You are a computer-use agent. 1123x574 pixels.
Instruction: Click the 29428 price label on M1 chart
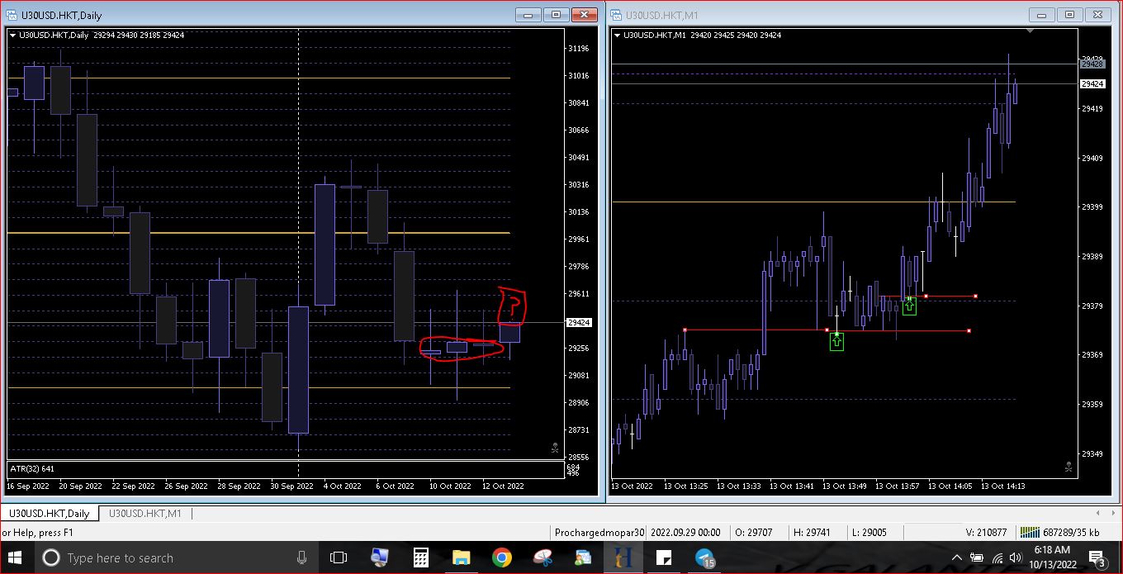click(1092, 64)
